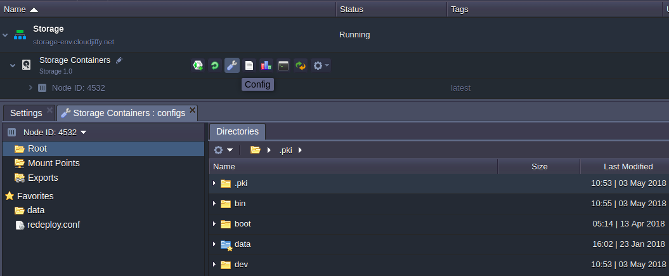Select Storage Containers : configs tab
Screen dimensions: 669x276
coord(129,113)
